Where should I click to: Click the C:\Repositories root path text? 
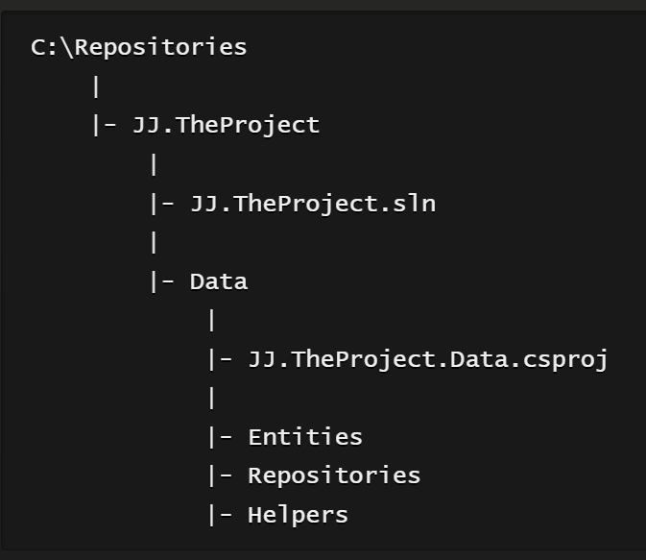pyautogui.click(x=139, y=47)
